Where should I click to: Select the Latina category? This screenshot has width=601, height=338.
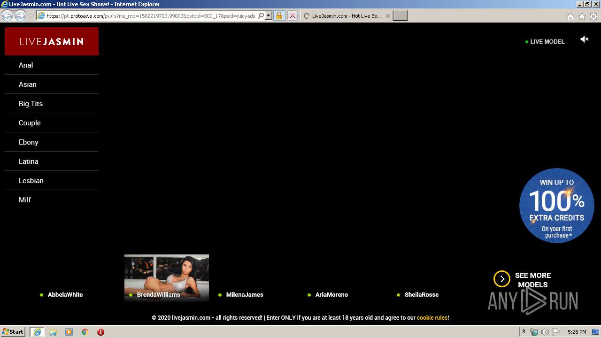click(52, 161)
